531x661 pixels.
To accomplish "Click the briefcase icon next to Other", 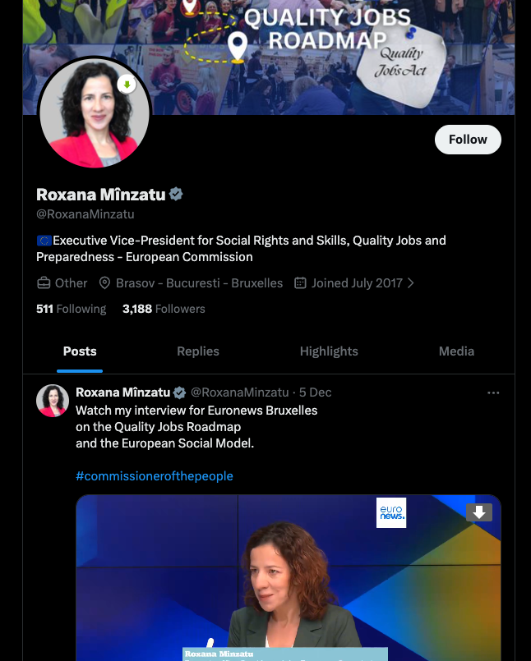I will tap(44, 282).
